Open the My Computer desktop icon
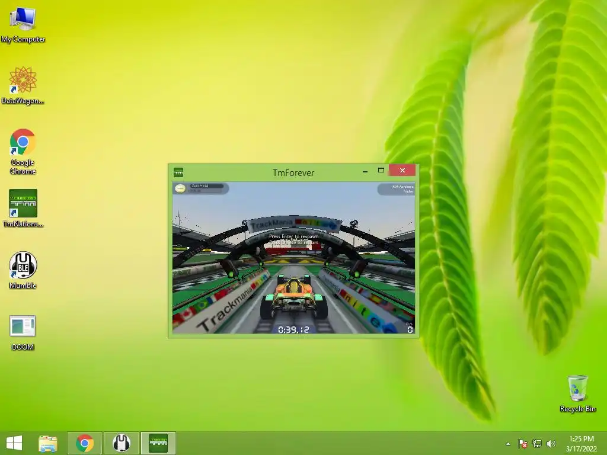The image size is (607, 455). click(x=23, y=24)
